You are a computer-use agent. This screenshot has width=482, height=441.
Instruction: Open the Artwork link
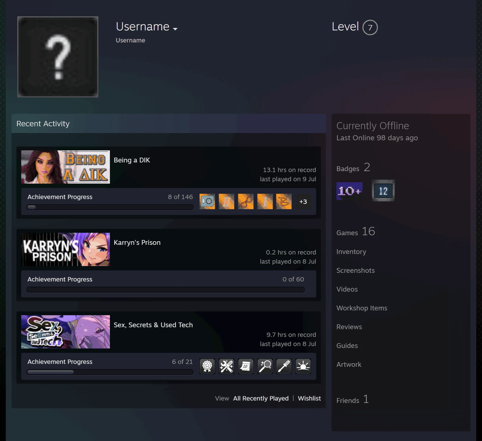click(349, 364)
